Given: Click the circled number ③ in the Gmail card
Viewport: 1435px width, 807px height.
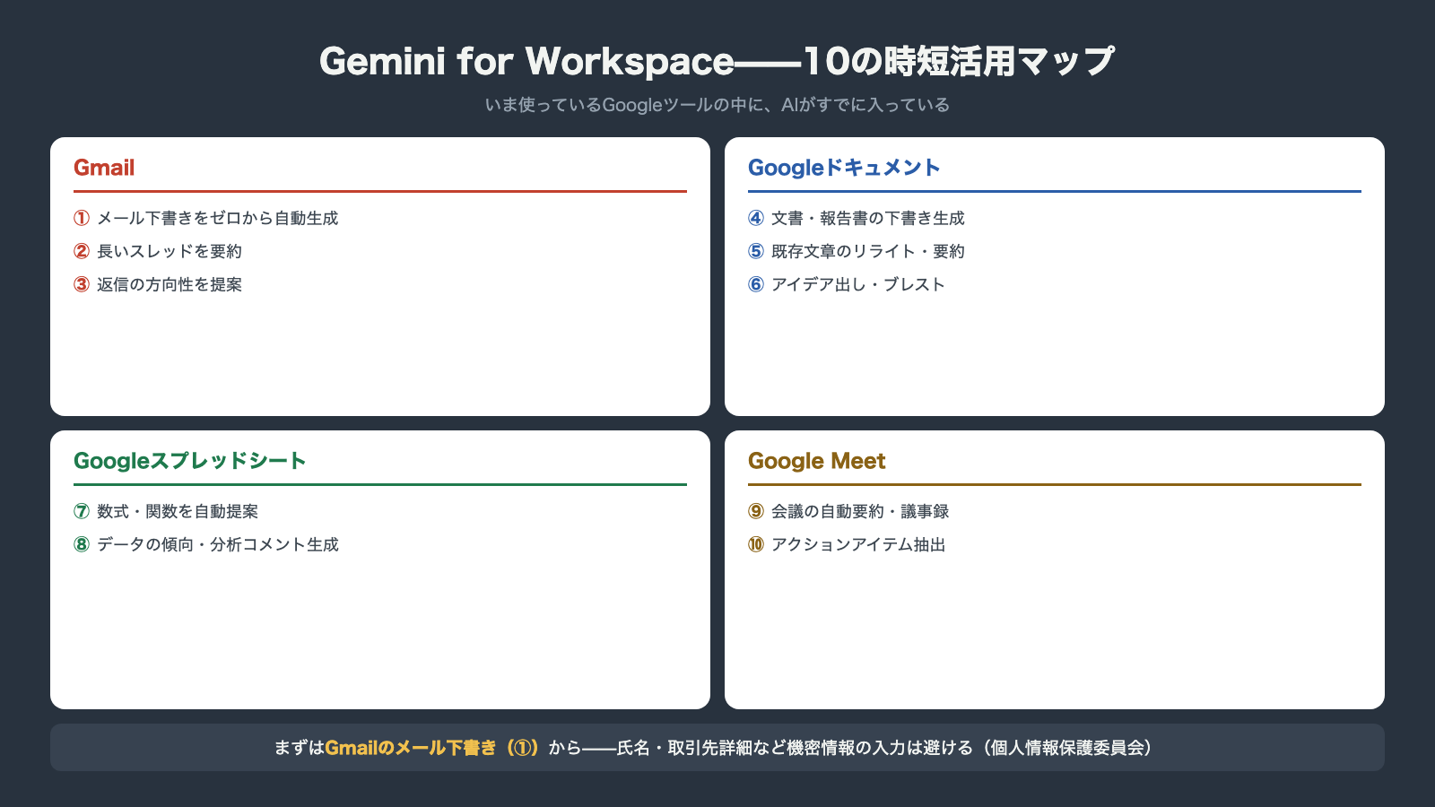Looking at the screenshot, I should (x=82, y=284).
